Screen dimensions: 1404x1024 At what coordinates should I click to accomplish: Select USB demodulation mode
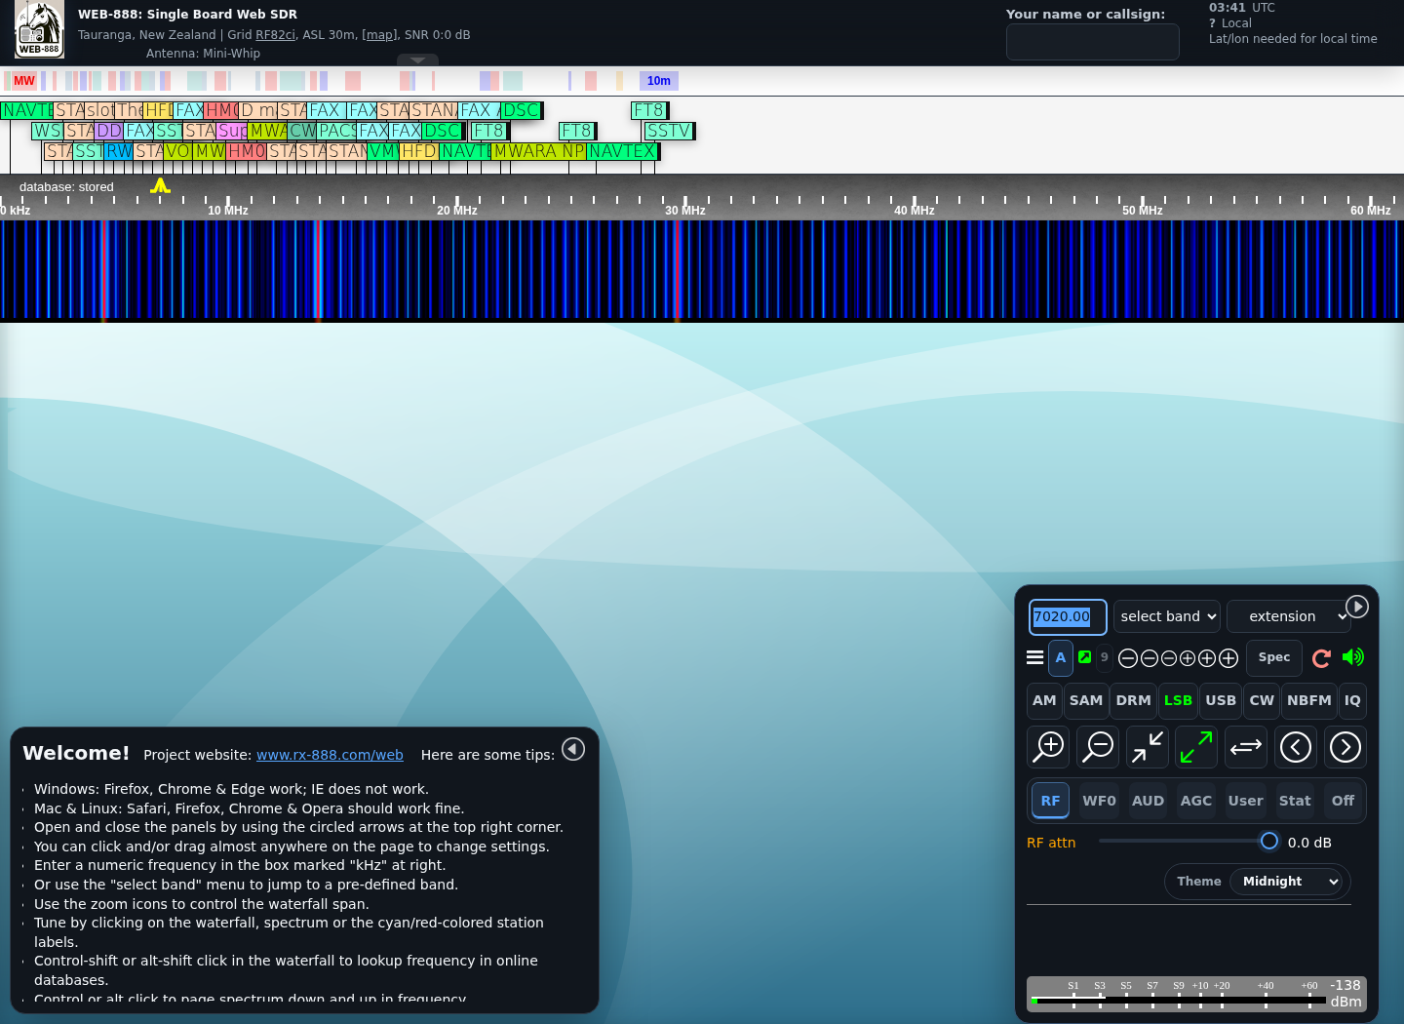click(1221, 700)
